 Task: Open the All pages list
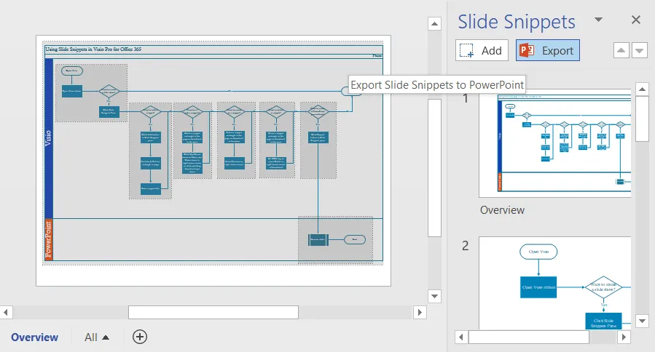click(x=97, y=337)
